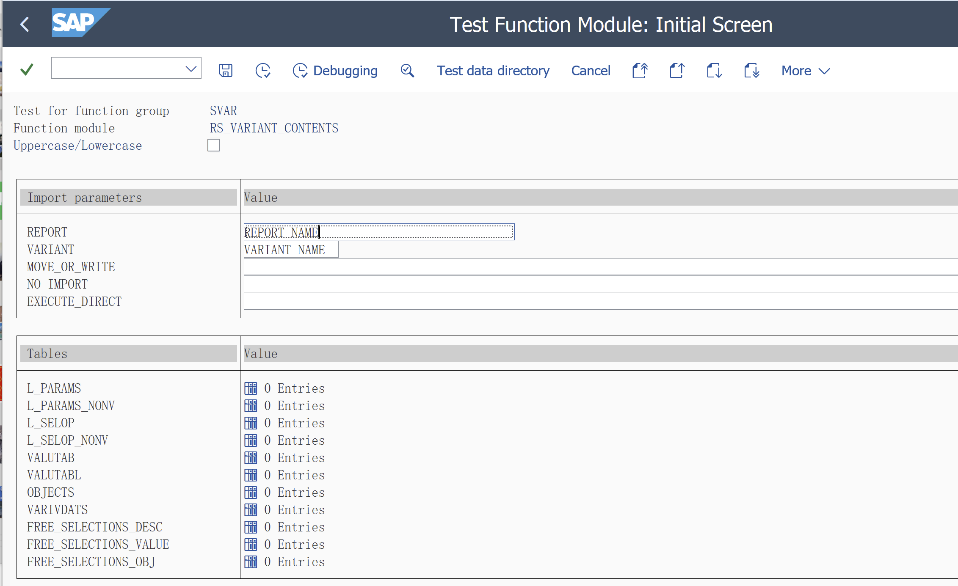Click the VARIVDATS table name

(x=57, y=509)
